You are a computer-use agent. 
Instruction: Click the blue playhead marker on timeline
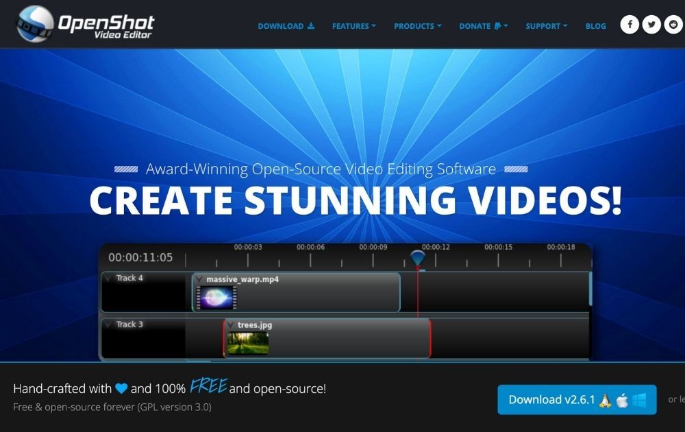(418, 258)
